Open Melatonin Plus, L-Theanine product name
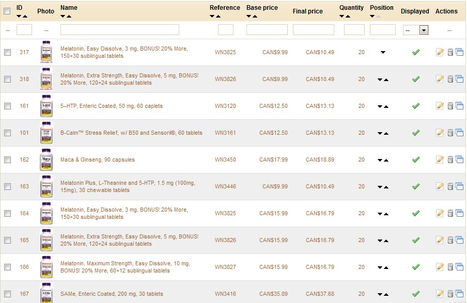This screenshot has width=467, height=303. coord(128,186)
